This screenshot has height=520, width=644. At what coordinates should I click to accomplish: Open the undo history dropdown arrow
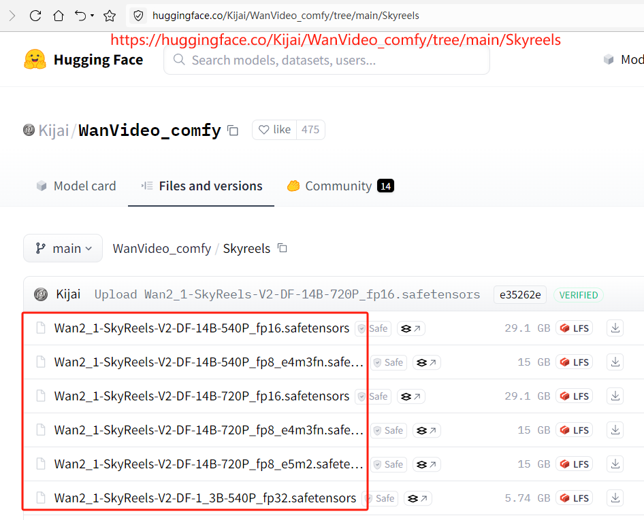click(92, 16)
